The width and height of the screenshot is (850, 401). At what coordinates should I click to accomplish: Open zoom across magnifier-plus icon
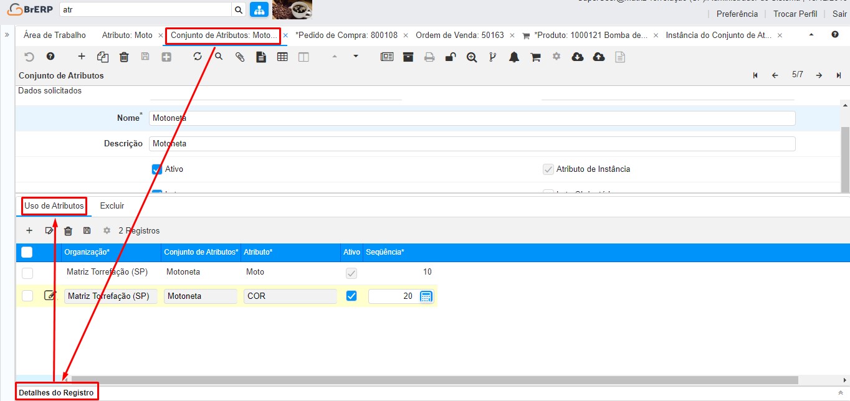472,57
